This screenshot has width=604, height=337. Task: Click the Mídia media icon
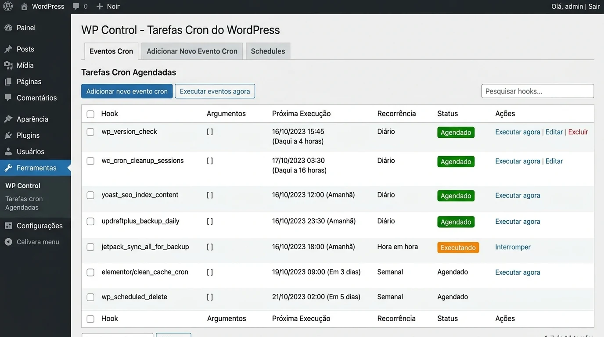(8, 65)
